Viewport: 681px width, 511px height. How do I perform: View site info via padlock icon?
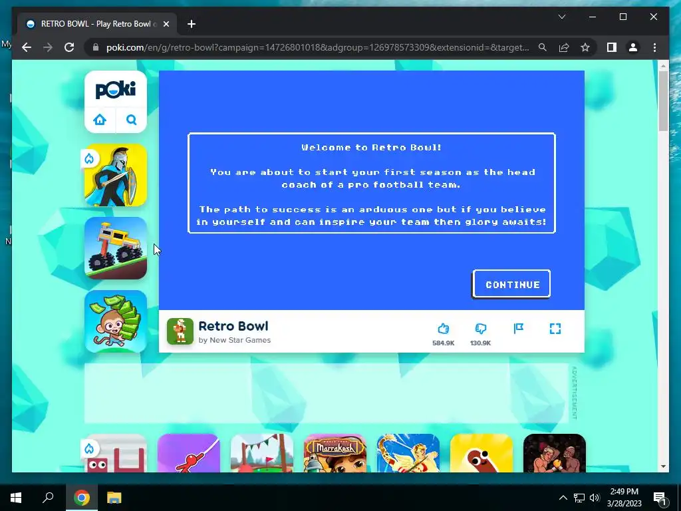96,47
